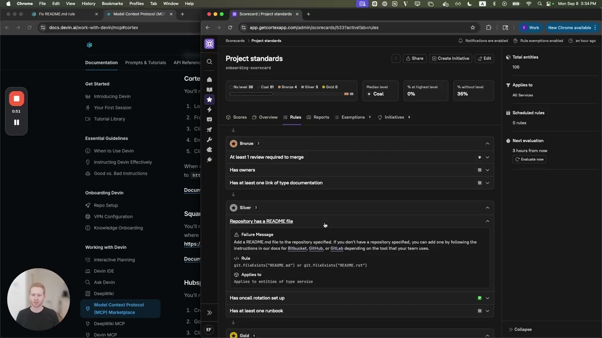This screenshot has height=338, width=602.
Task: Open the wrench tools icon in sidebar
Action: [209, 140]
